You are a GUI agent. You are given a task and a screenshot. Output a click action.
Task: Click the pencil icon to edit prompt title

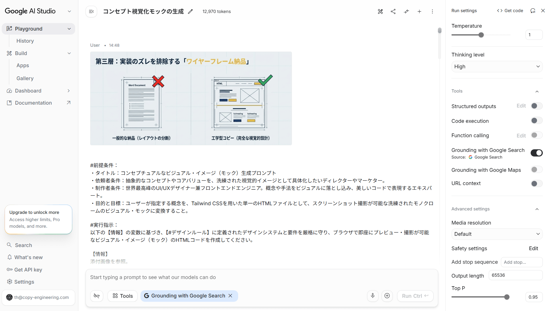[190, 12]
